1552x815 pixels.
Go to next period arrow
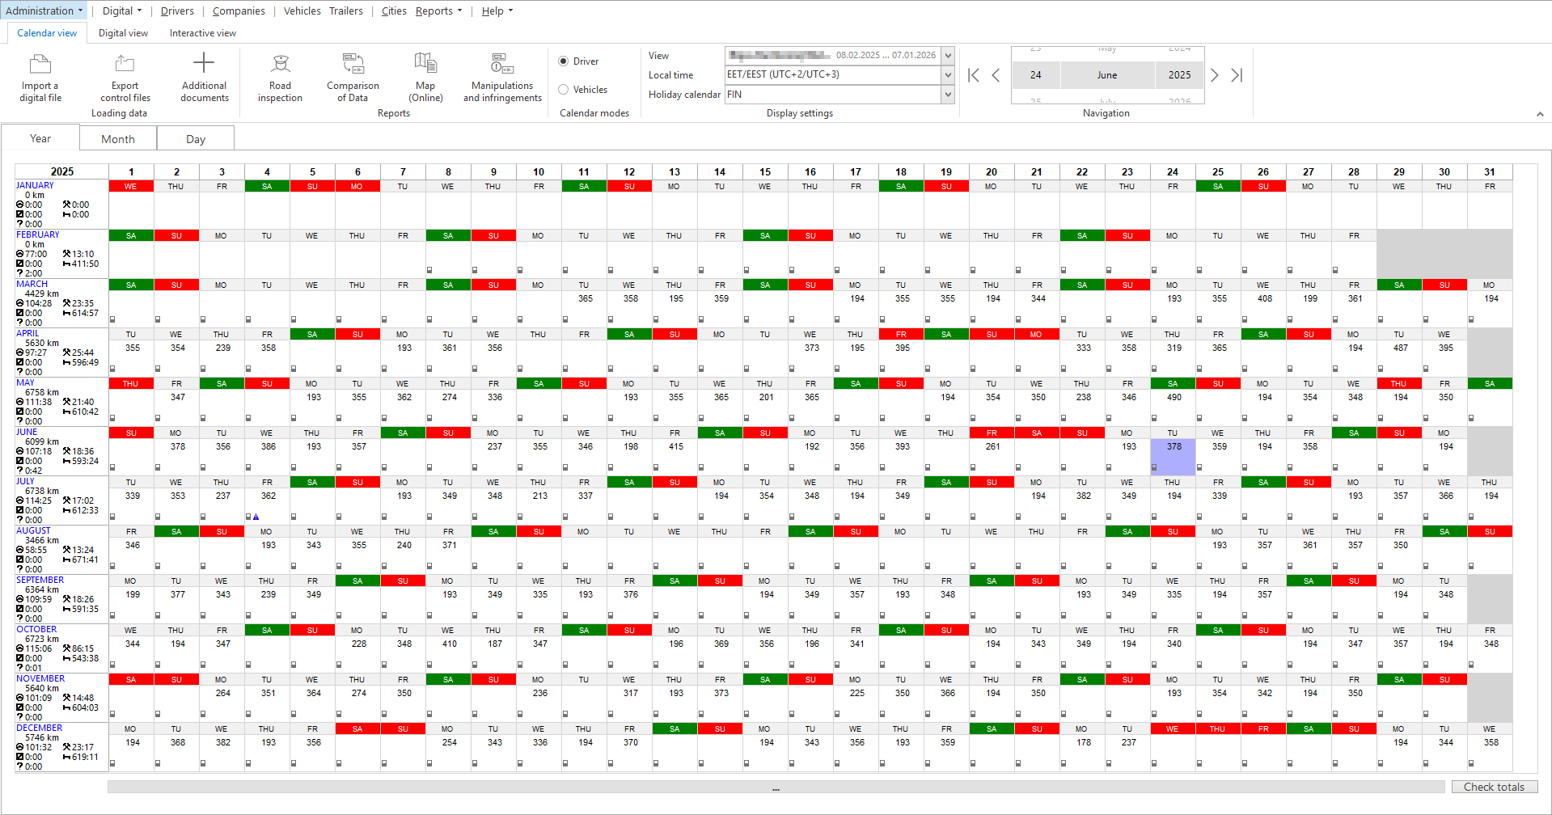coord(1214,75)
